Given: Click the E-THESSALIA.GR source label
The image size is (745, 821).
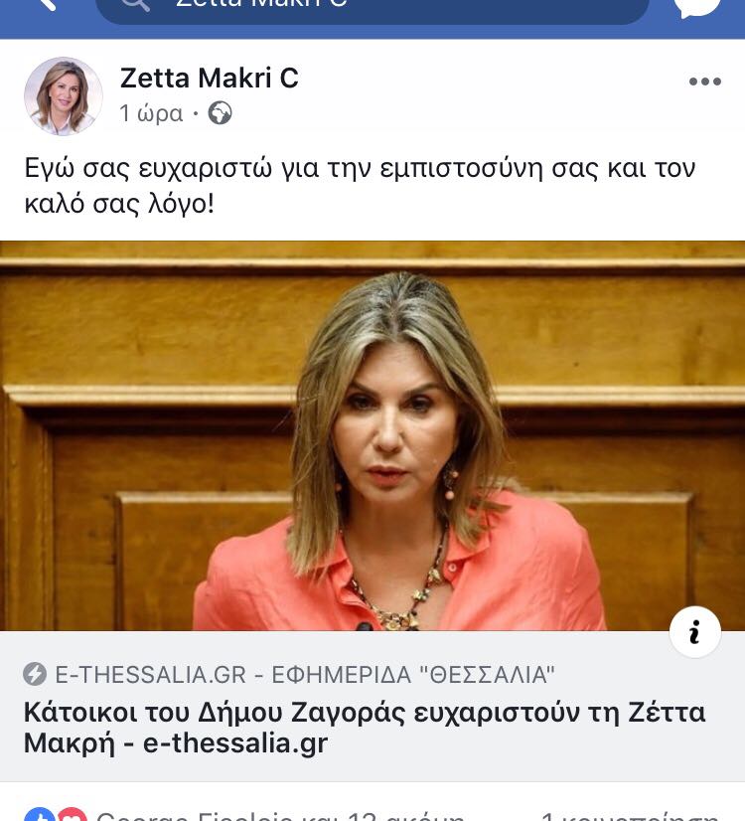Looking at the screenshot, I should [x=305, y=674].
